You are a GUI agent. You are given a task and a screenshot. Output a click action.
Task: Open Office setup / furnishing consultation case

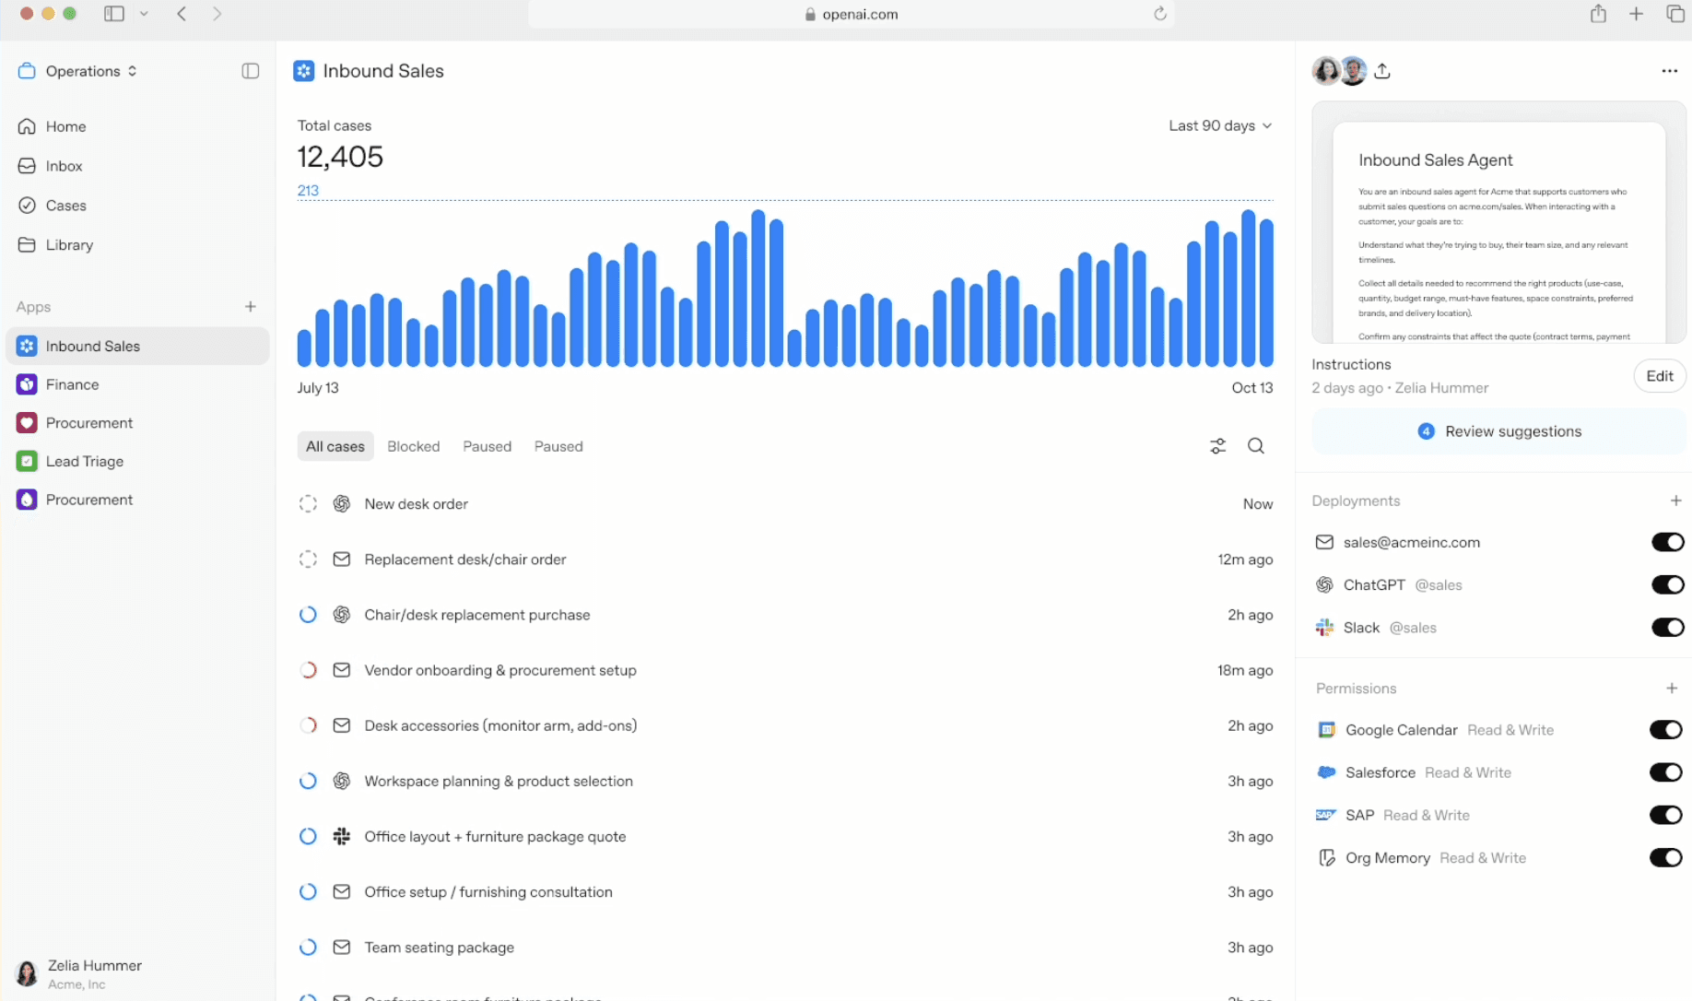tap(785, 892)
